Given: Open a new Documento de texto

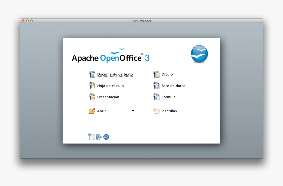Looking at the screenshot, I should [x=115, y=74].
